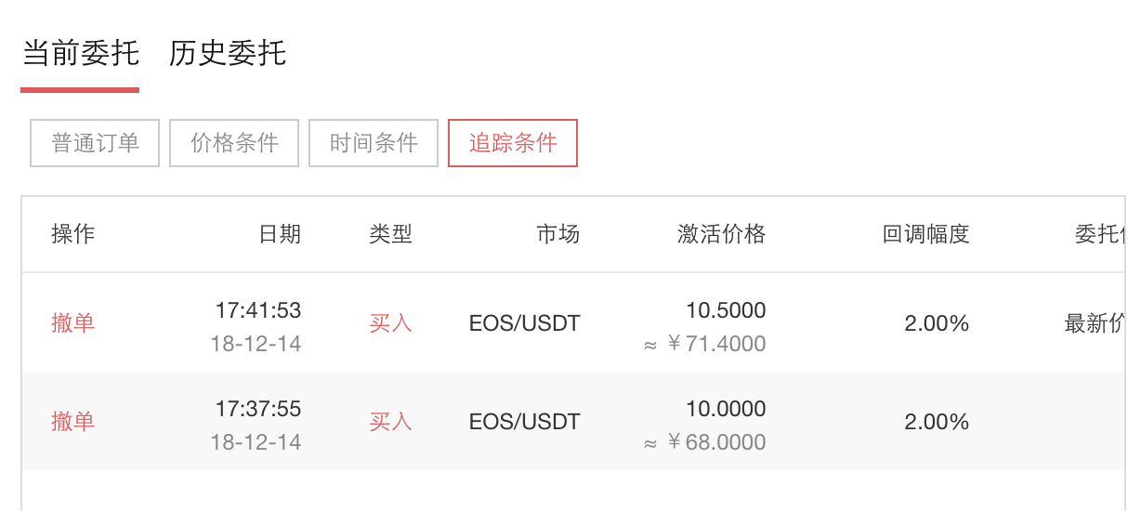Click the 日期 column header
Image resolution: width=1128 pixels, height=511 pixels.
tap(280, 234)
